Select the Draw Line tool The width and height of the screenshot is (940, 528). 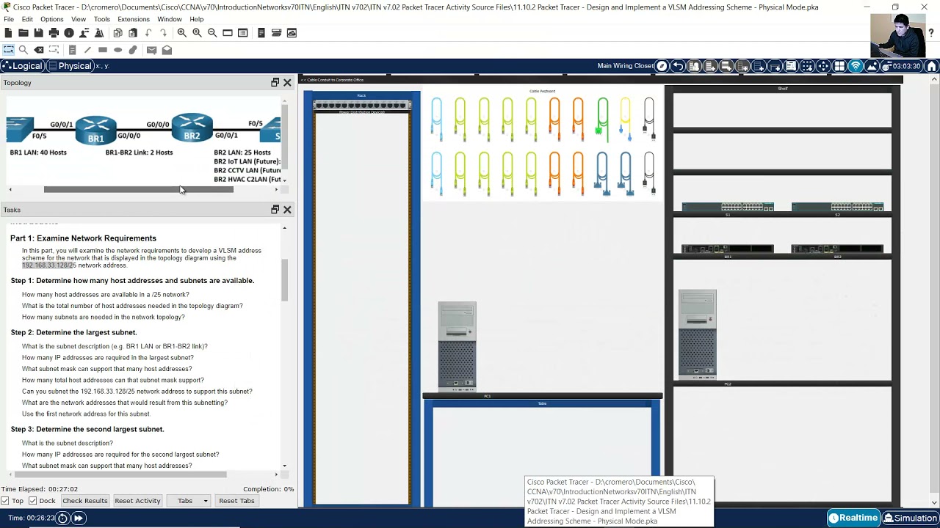87,50
